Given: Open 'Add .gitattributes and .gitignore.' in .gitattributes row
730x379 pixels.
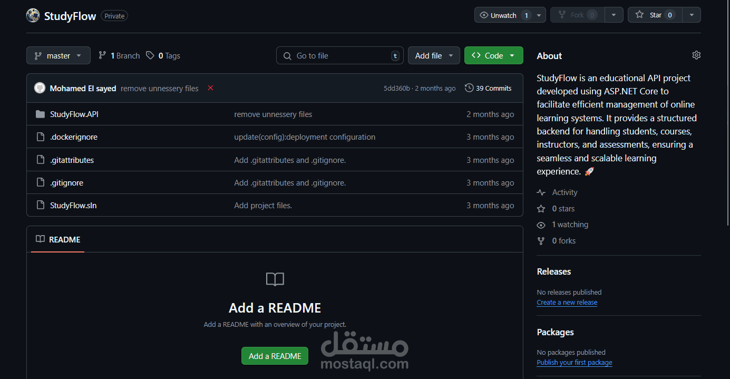Looking at the screenshot, I should click(290, 160).
